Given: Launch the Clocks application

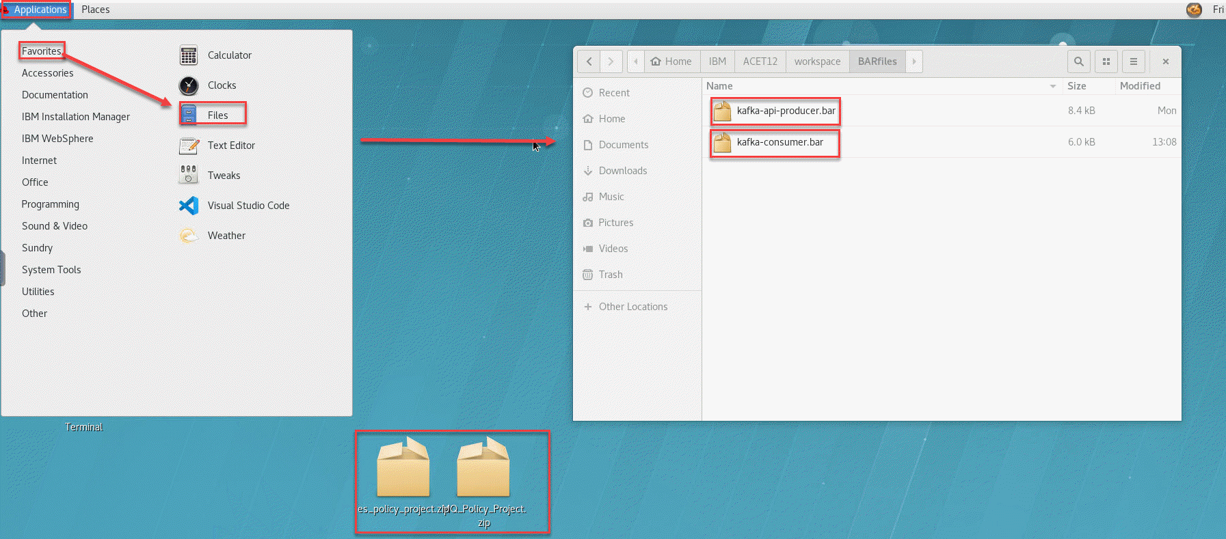Looking at the screenshot, I should pos(222,85).
